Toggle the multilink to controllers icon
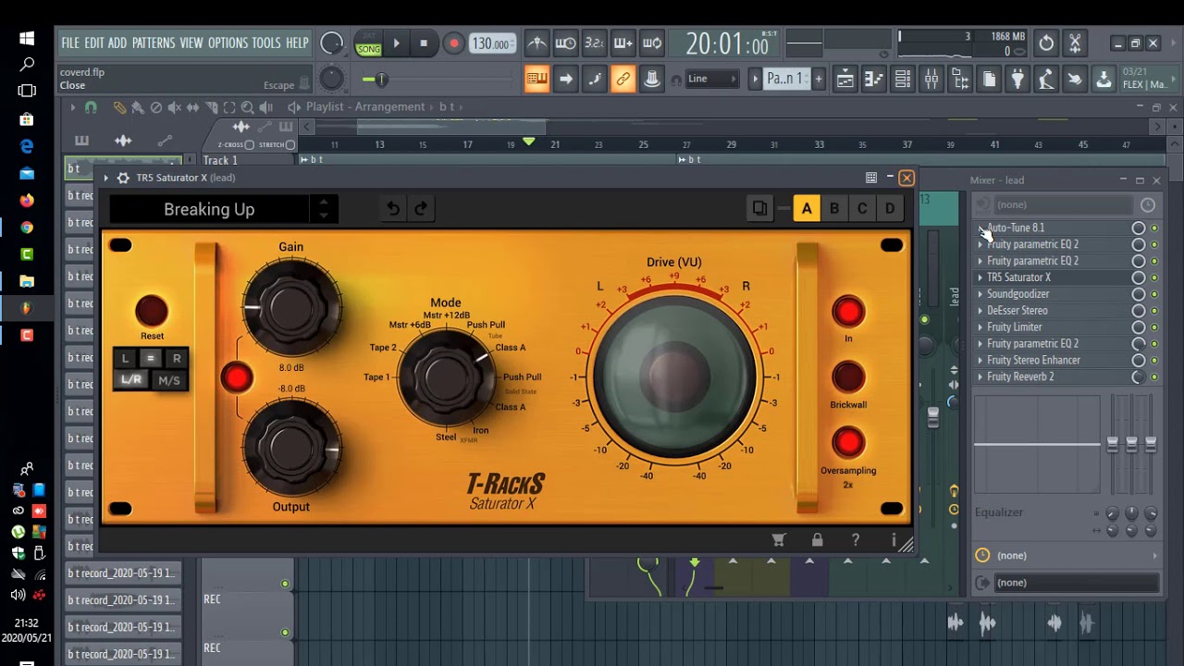 [623, 80]
